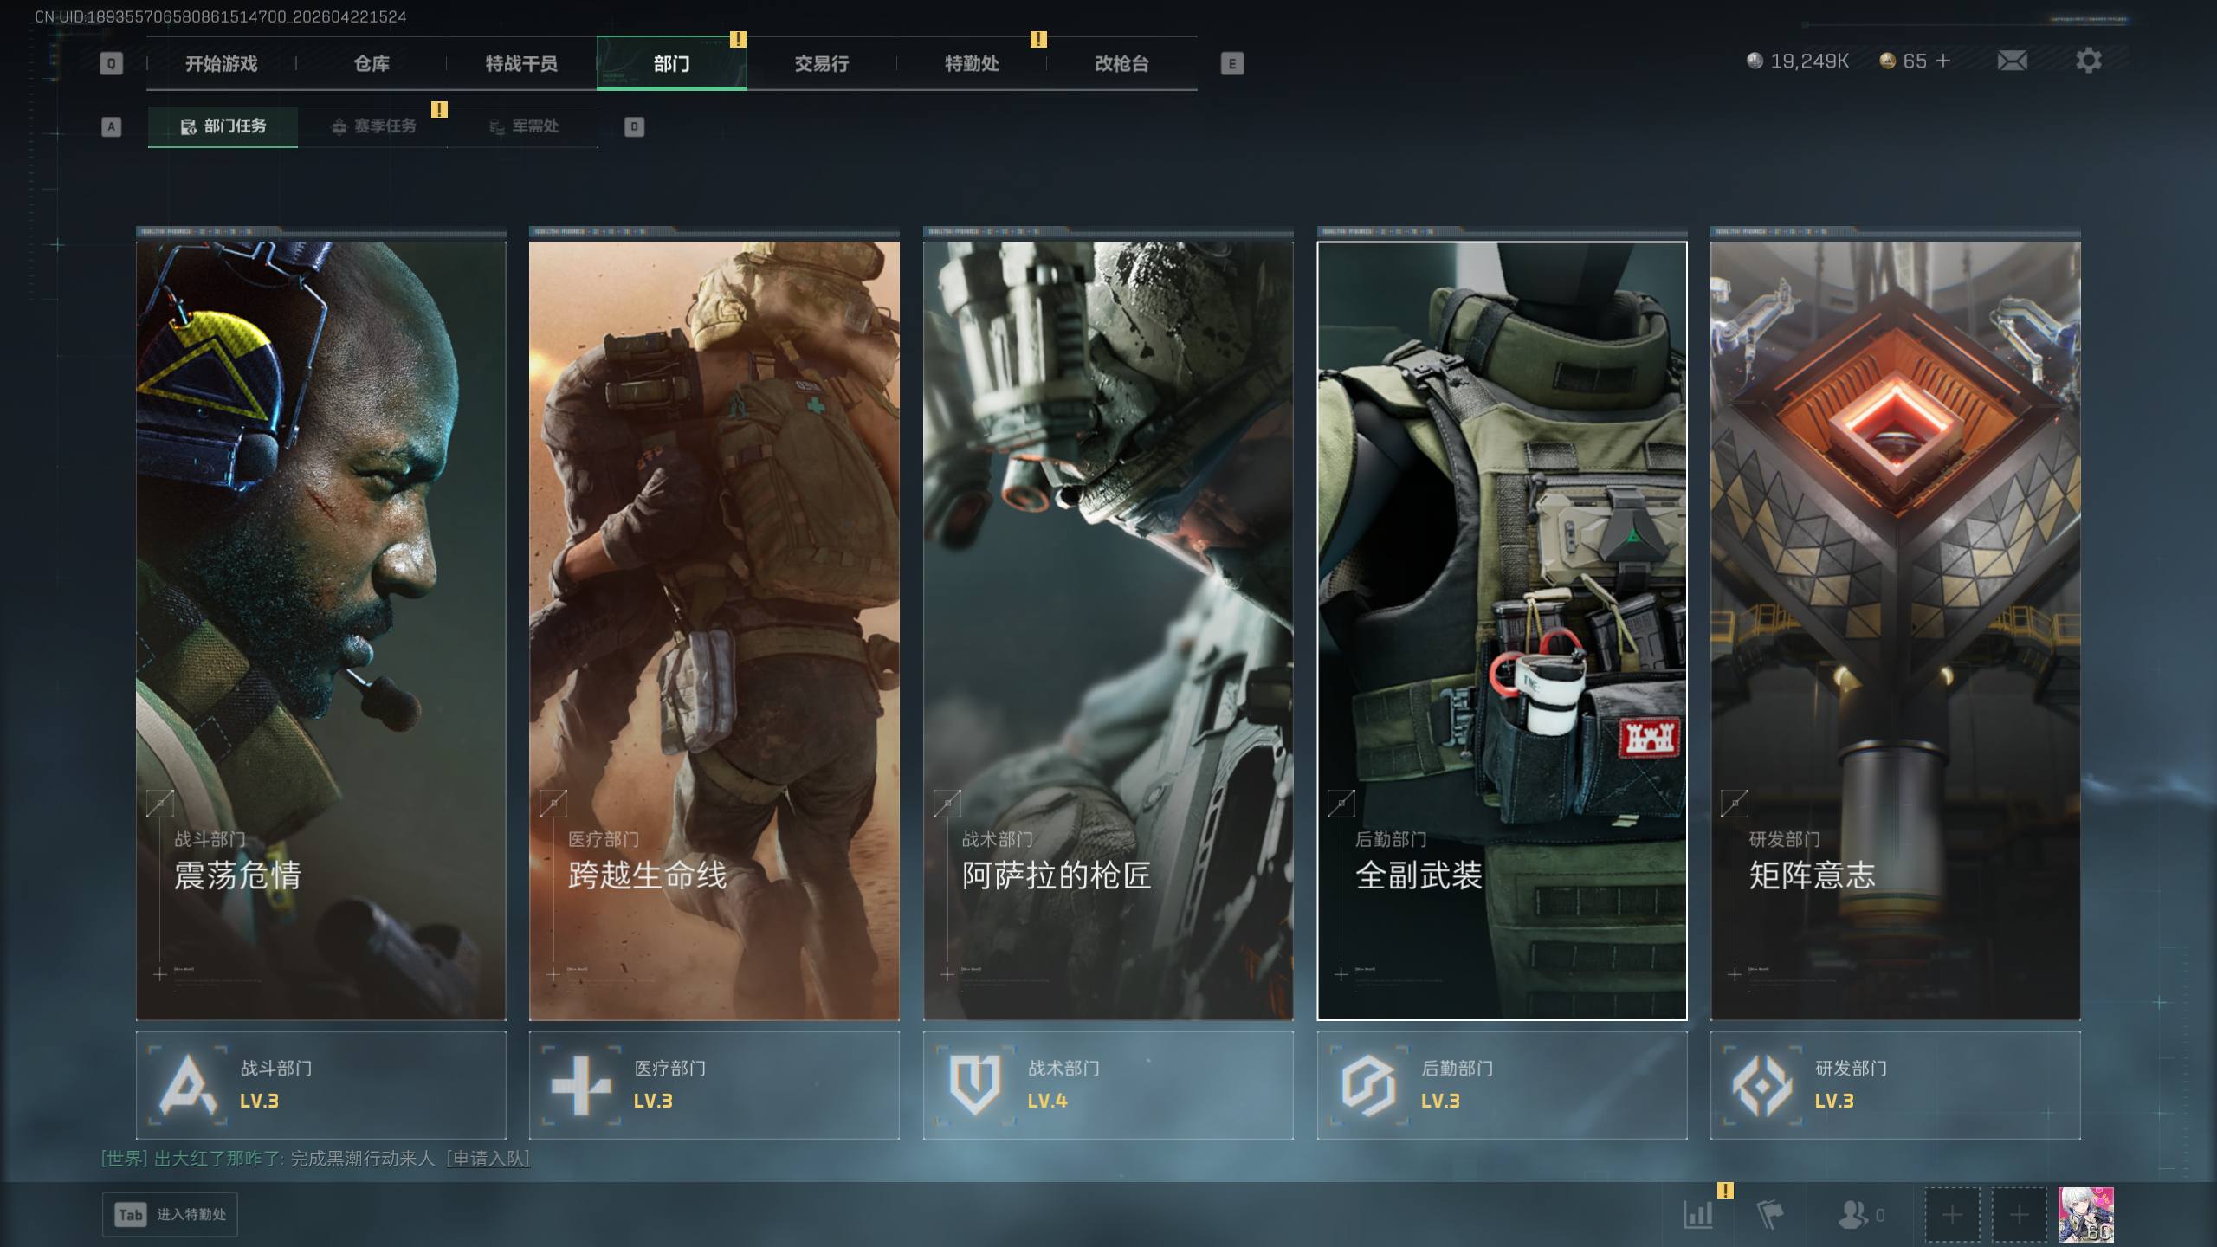Click the 后勤部门 hexagon emblem icon
The height and width of the screenshot is (1247, 2217).
pos(1368,1084)
